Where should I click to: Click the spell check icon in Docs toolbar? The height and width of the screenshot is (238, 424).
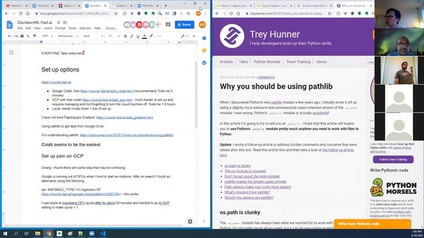pyautogui.click(x=28, y=36)
